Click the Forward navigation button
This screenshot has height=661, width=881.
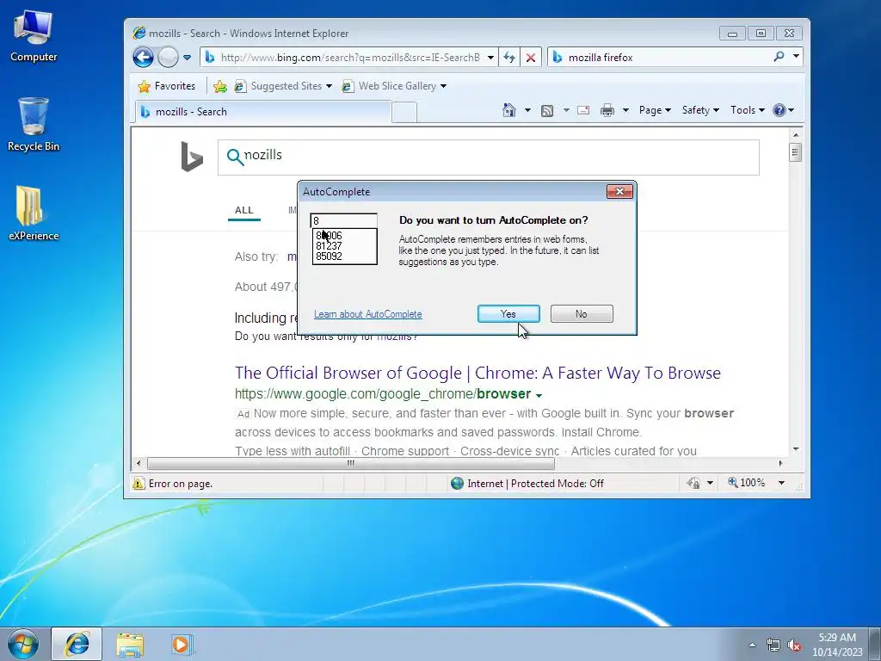pos(168,57)
